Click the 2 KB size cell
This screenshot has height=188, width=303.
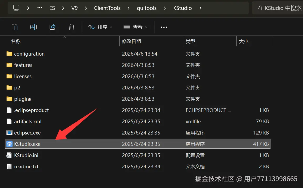pyautogui.click(x=264, y=166)
